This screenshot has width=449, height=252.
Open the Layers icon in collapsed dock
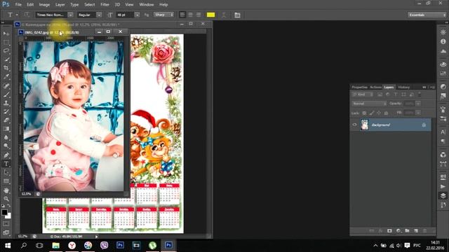point(443,196)
